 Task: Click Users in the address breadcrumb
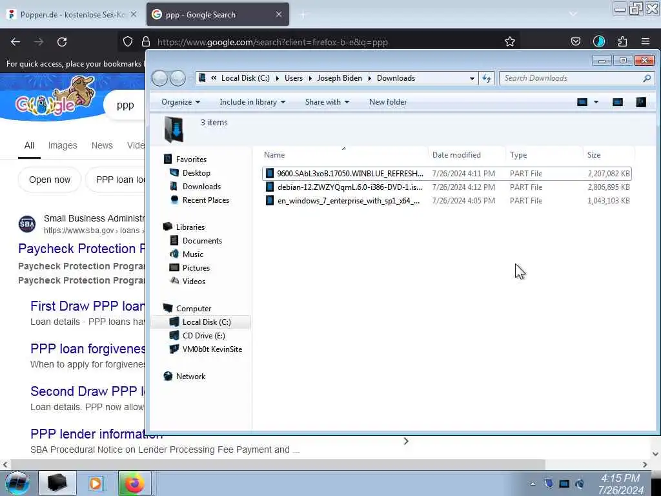[294, 78]
